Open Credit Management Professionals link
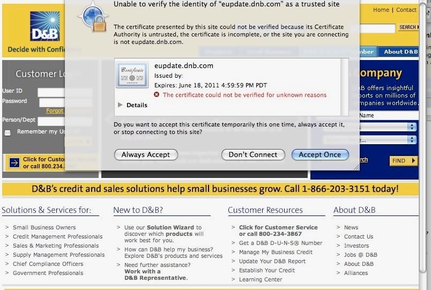The width and height of the screenshot is (431, 290). (x=57, y=236)
